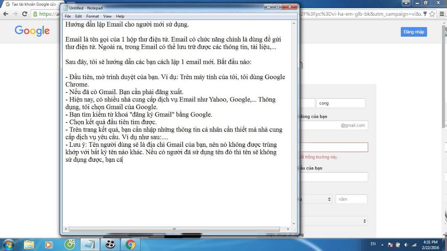This screenshot has height=251, width=447.
Task: Click Notepad's horizontal scroll right arrow
Action: (288, 229)
